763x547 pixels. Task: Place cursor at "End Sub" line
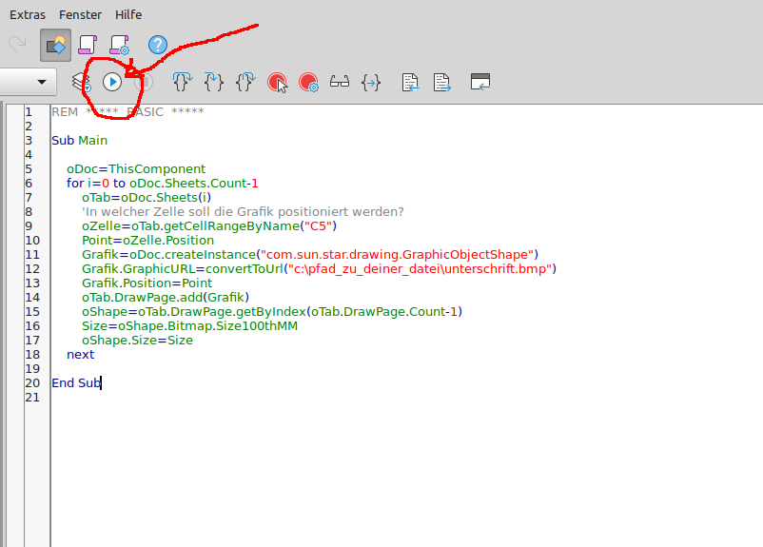(76, 383)
